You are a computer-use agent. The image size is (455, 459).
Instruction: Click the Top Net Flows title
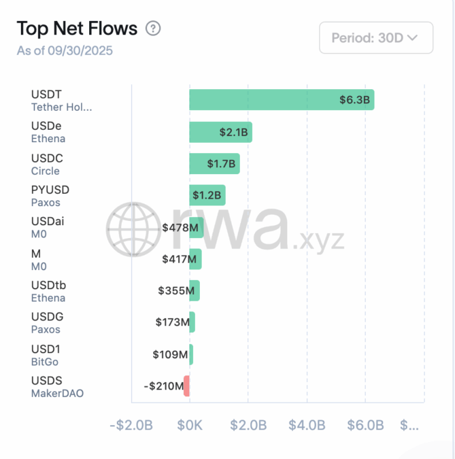77,29
